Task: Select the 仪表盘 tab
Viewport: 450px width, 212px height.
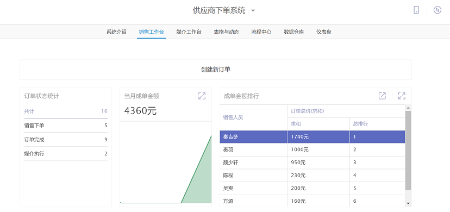Action: [324, 32]
